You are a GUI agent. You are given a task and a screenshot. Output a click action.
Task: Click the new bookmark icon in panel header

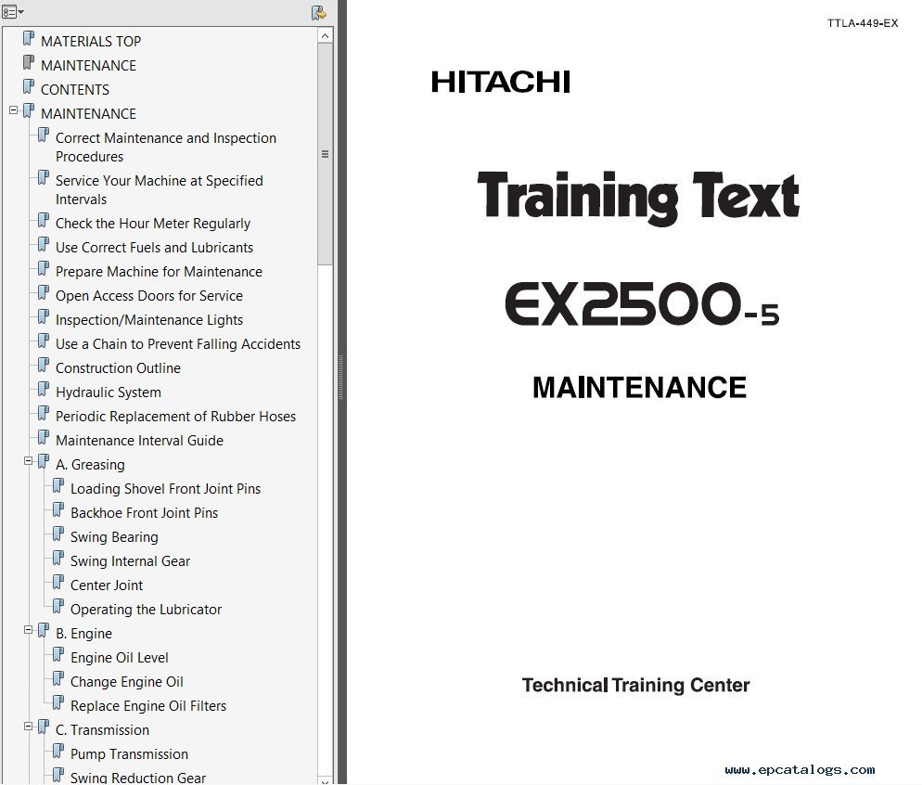click(x=319, y=13)
